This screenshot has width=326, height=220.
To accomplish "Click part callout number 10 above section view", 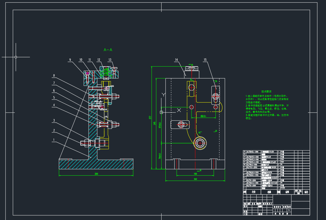I will click(81, 60).
